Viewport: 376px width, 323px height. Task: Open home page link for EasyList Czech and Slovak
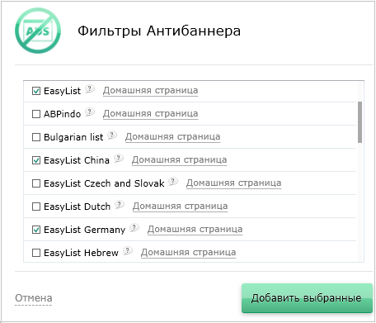233,183
